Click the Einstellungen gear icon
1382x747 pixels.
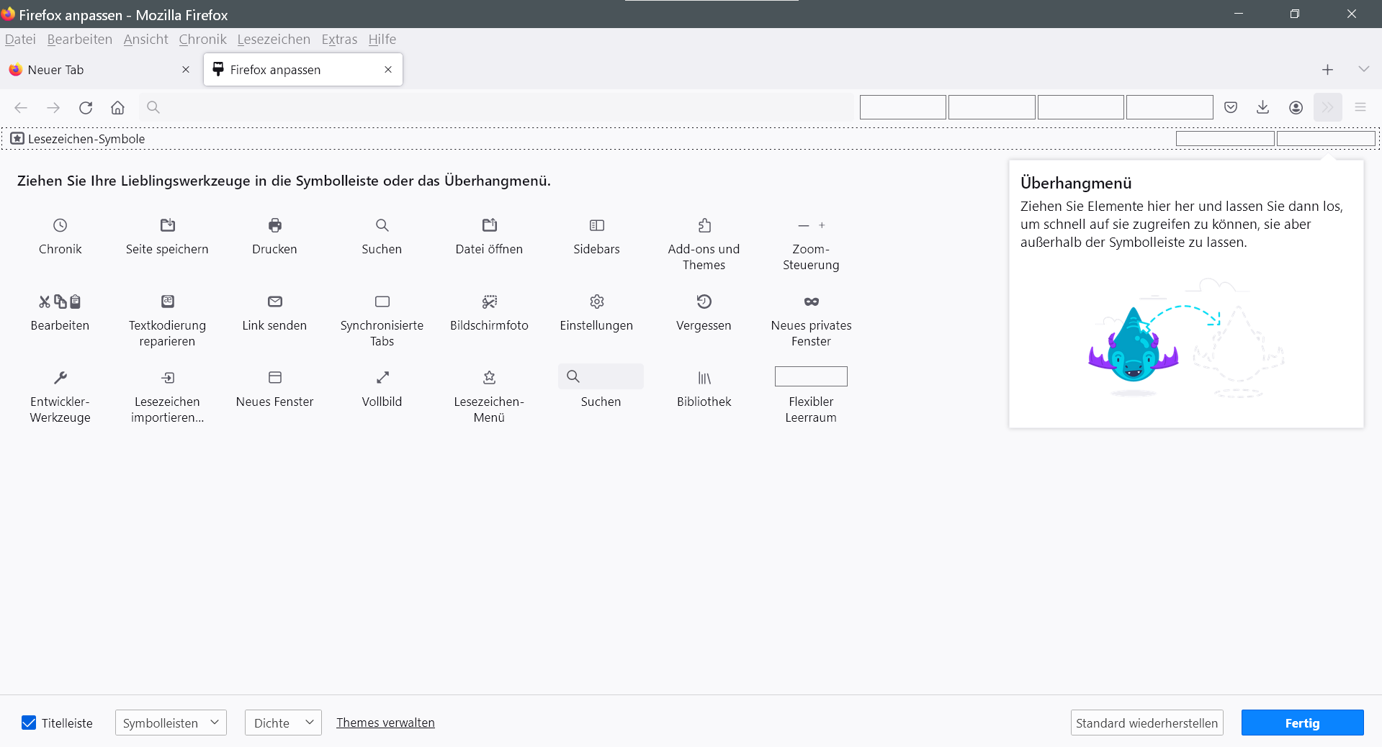coord(596,302)
